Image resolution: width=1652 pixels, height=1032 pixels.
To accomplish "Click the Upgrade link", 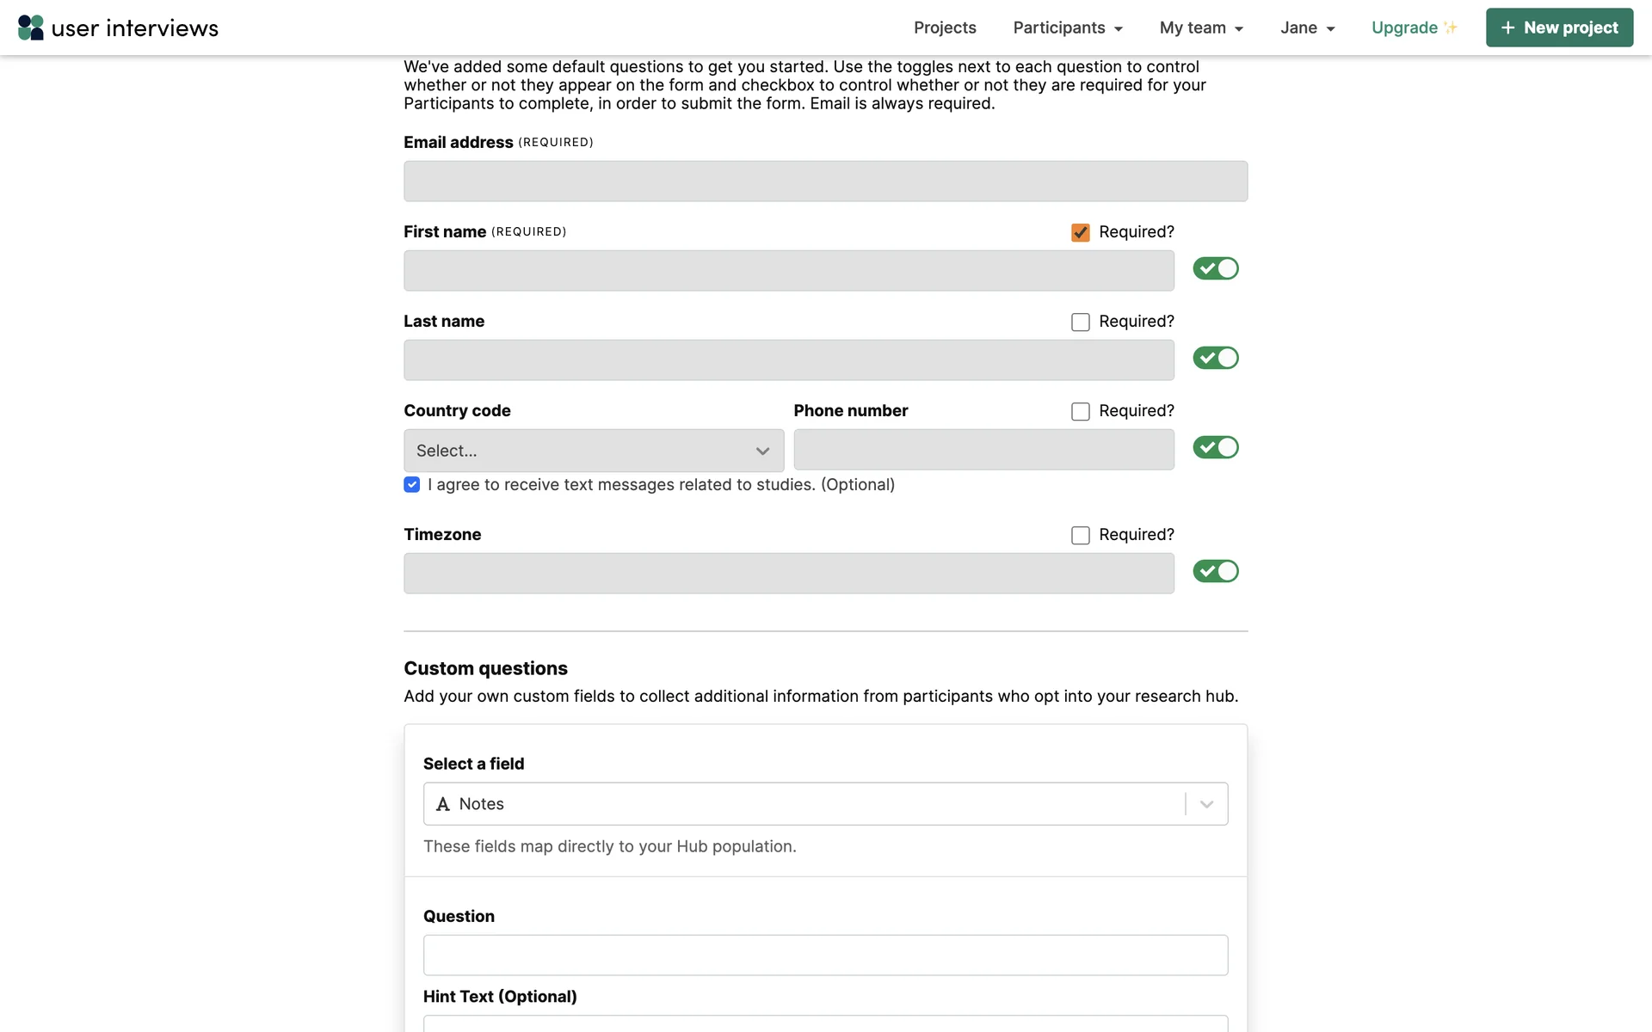I will tap(1404, 28).
